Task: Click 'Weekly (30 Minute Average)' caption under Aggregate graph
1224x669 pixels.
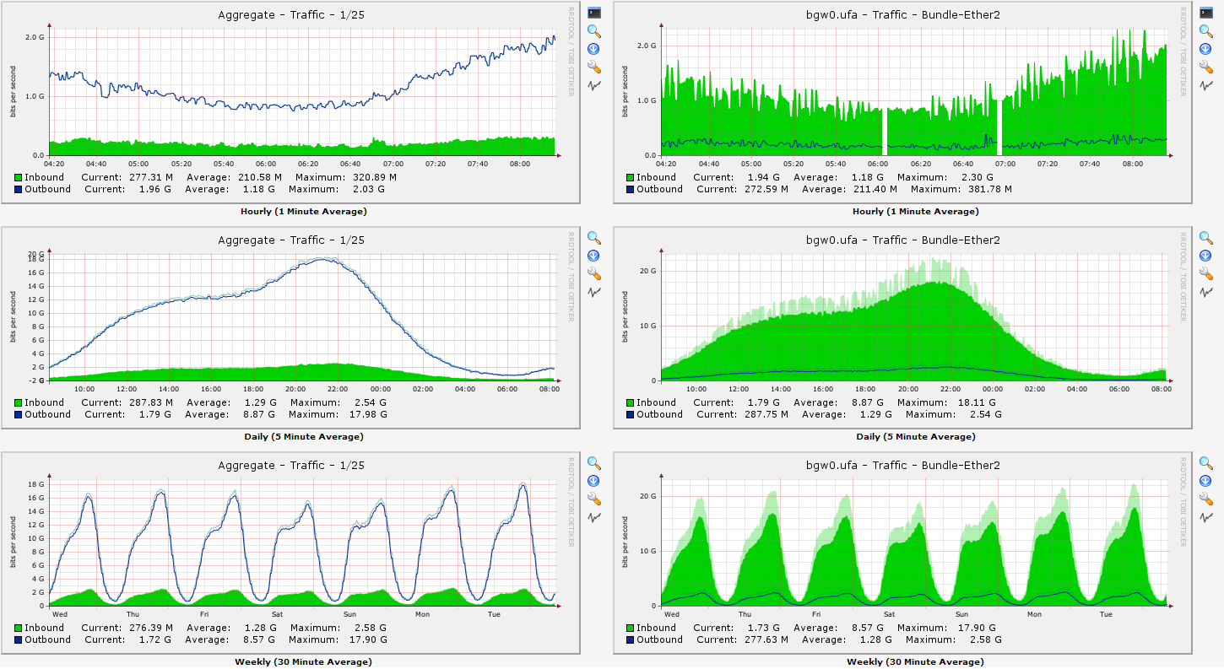Action: coord(303,662)
